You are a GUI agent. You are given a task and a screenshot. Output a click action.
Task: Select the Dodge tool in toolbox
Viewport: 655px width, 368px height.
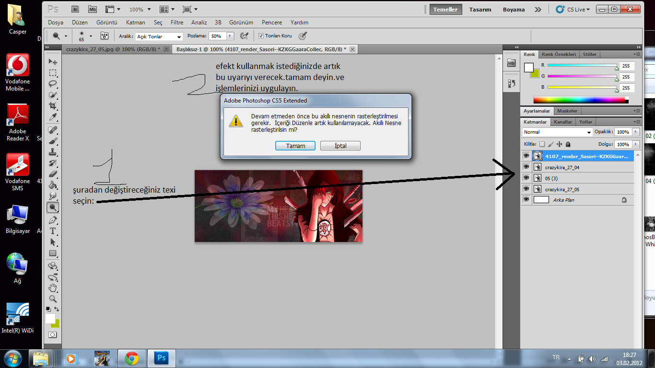point(53,207)
